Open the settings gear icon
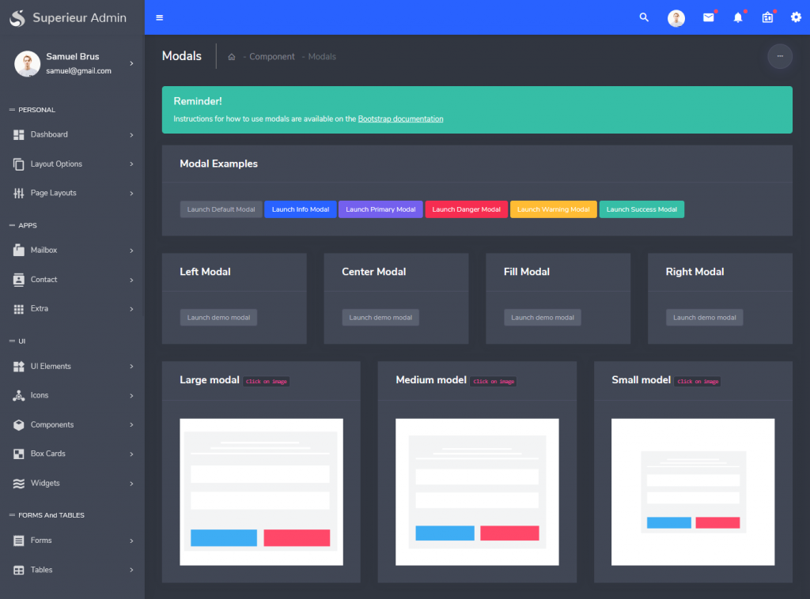The image size is (810, 599). 796,17
